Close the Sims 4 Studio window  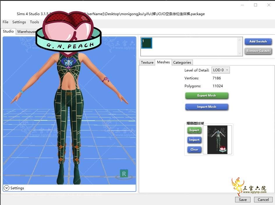[269, 5]
